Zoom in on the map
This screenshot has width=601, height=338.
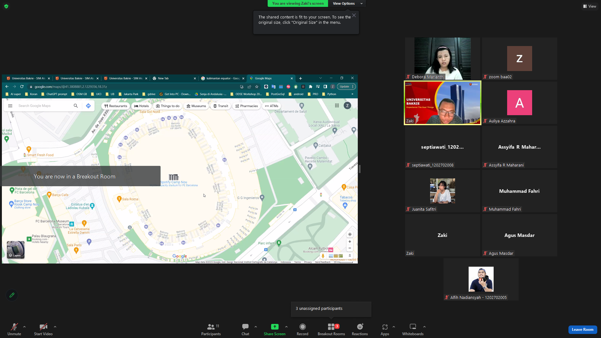point(350,242)
